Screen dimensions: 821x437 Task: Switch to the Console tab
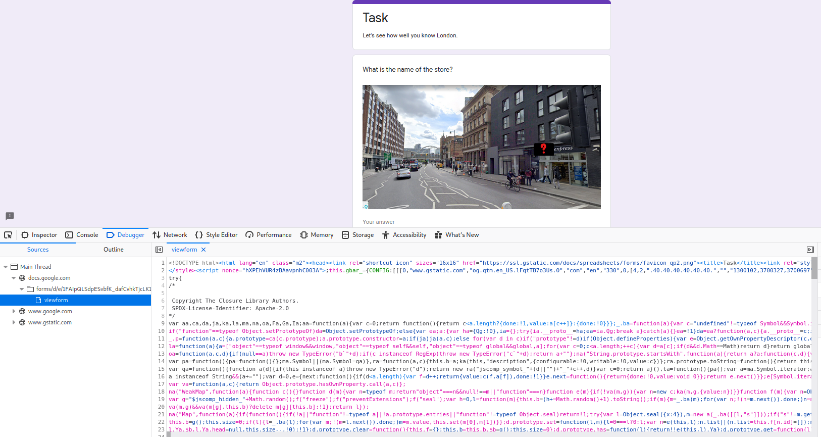click(82, 235)
